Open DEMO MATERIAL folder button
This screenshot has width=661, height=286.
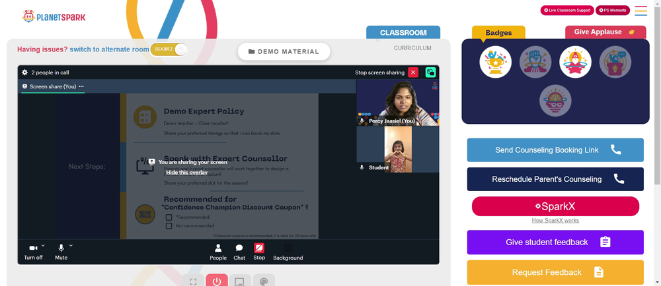(284, 51)
